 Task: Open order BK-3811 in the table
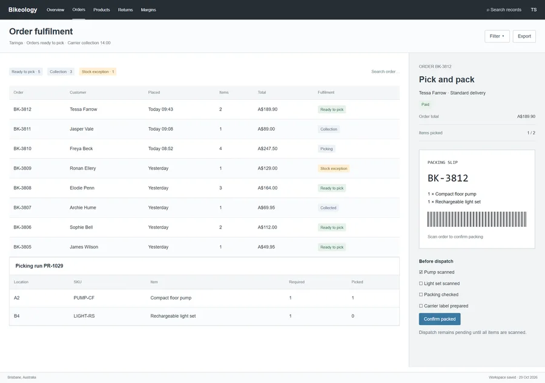click(x=22, y=129)
